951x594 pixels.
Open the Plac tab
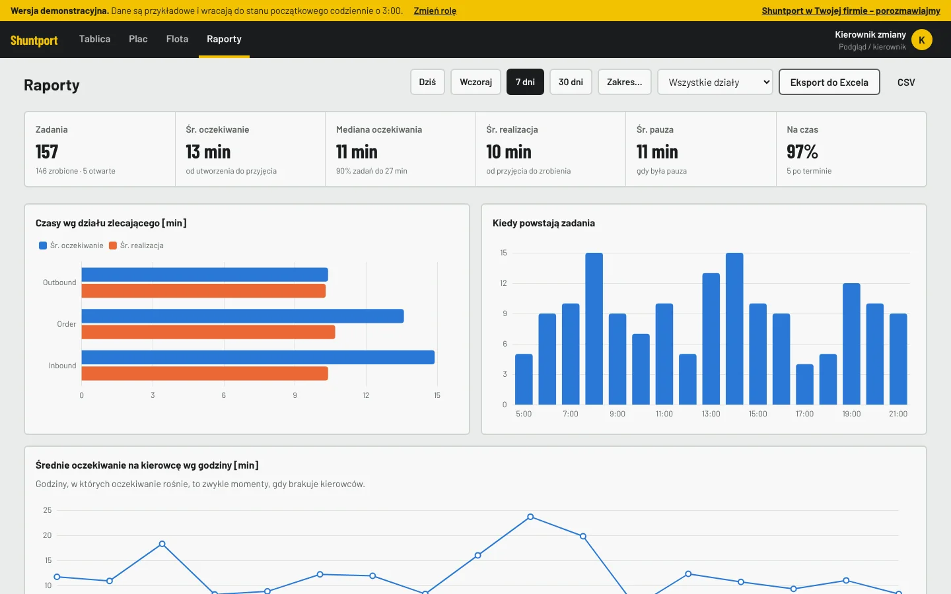[x=138, y=39]
